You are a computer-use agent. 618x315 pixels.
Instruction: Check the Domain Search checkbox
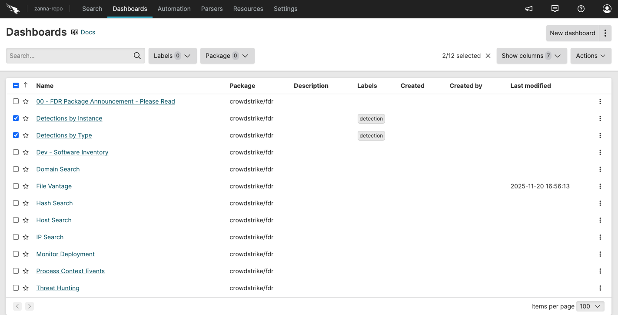[x=16, y=169]
